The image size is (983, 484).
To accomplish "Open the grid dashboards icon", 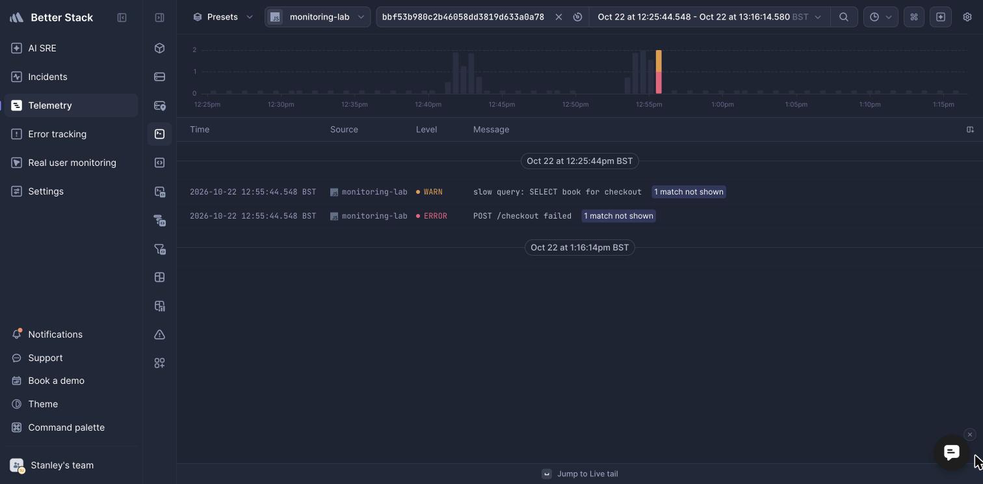I will pos(159,277).
